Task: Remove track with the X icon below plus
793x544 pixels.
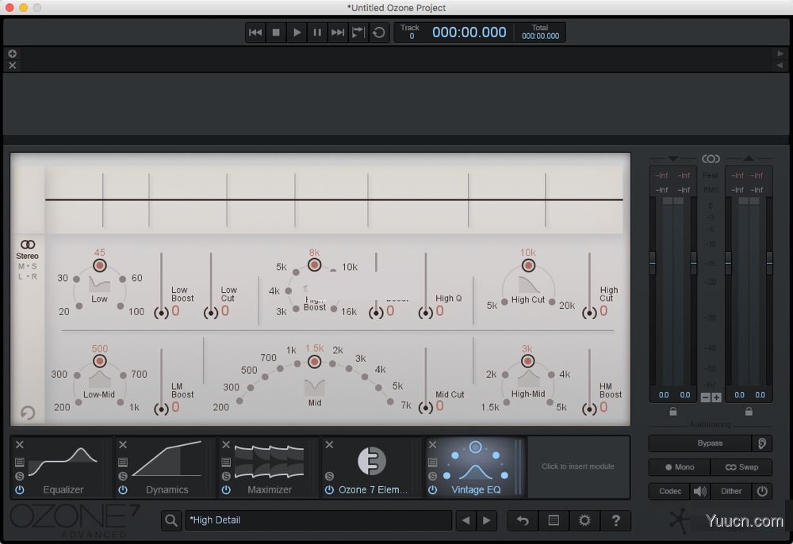Action: [13, 65]
